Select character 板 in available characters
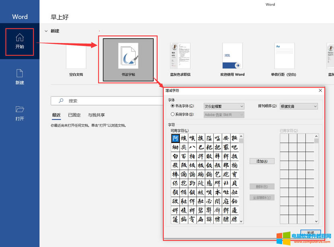 (x=200, y=165)
